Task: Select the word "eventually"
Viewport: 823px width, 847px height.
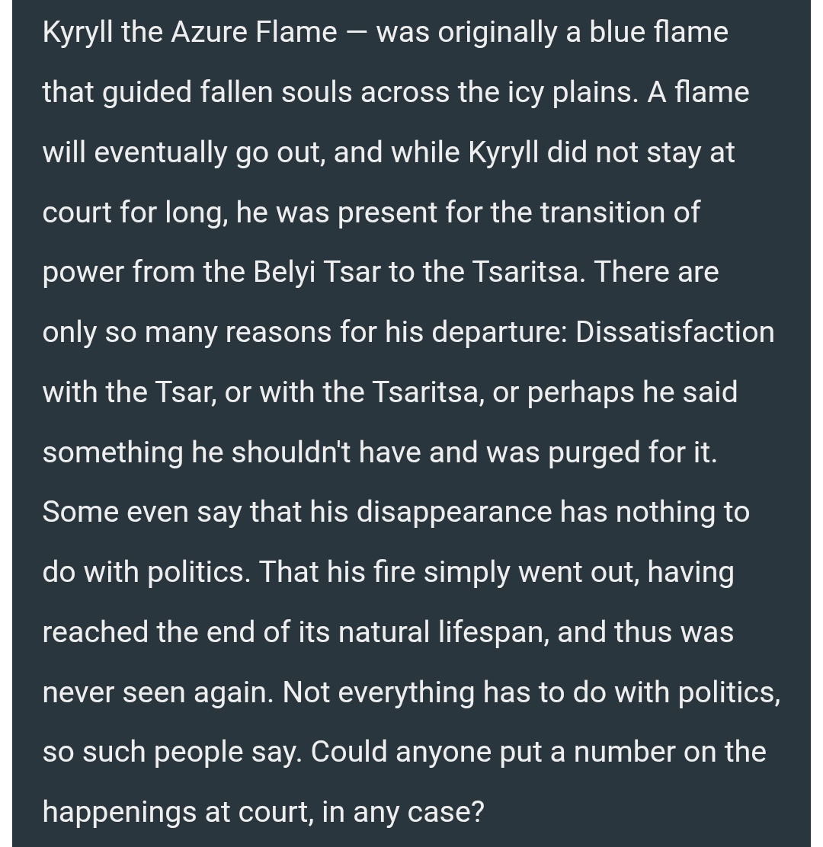Action: 161,152
